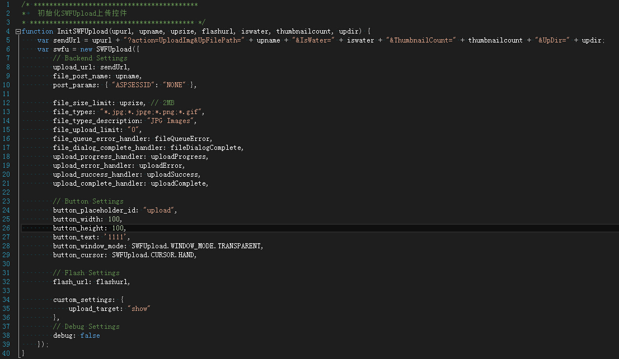Collapse the InitSWFUpload function fold marker

point(18,31)
